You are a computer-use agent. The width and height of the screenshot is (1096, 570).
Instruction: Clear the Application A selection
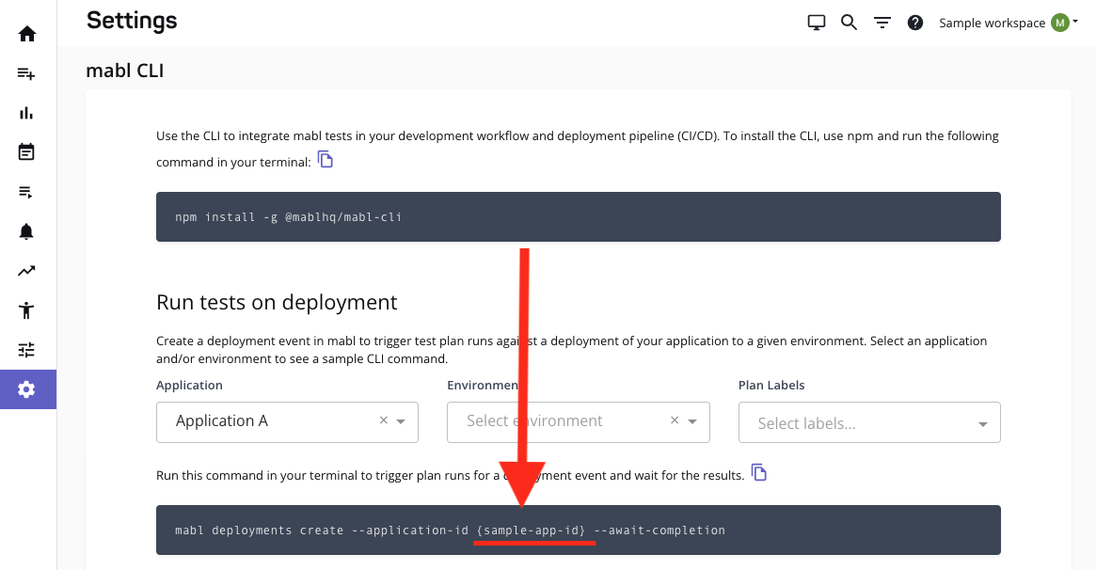pos(383,421)
